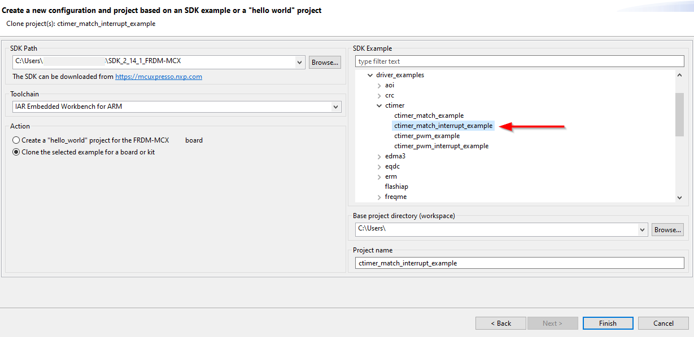The height and width of the screenshot is (337, 694).
Task: Open the mcuxpresso.nxp.com download link
Action: pyautogui.click(x=158, y=77)
